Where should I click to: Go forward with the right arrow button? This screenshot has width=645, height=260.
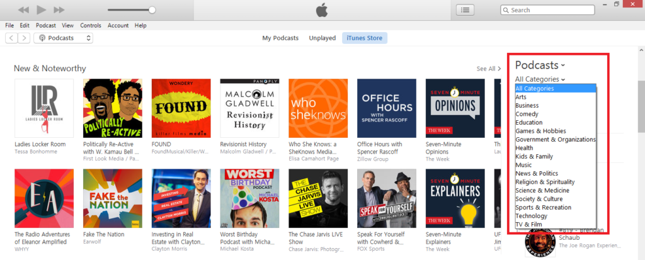point(24,38)
